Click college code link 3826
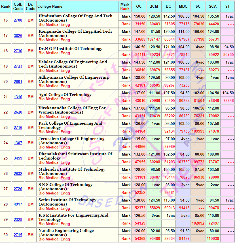 tap(18, 36)
